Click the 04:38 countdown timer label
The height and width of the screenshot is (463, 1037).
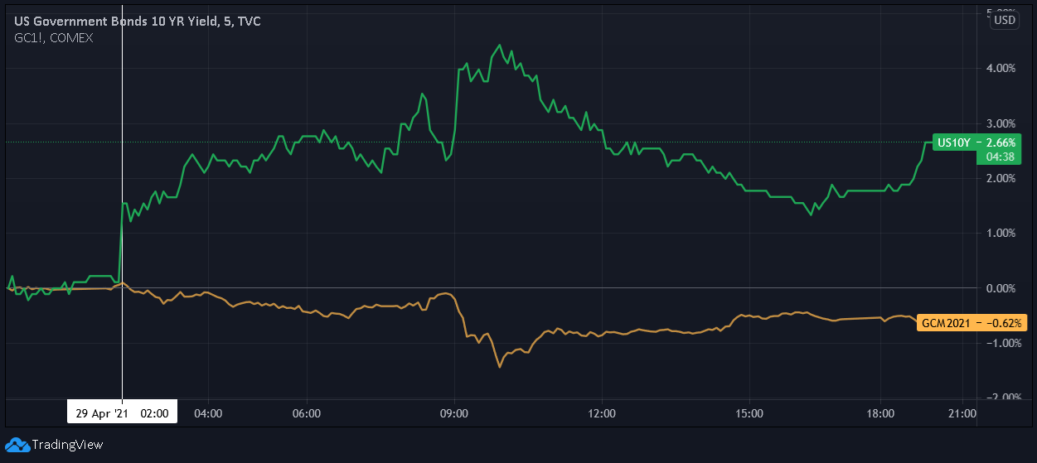coord(999,157)
